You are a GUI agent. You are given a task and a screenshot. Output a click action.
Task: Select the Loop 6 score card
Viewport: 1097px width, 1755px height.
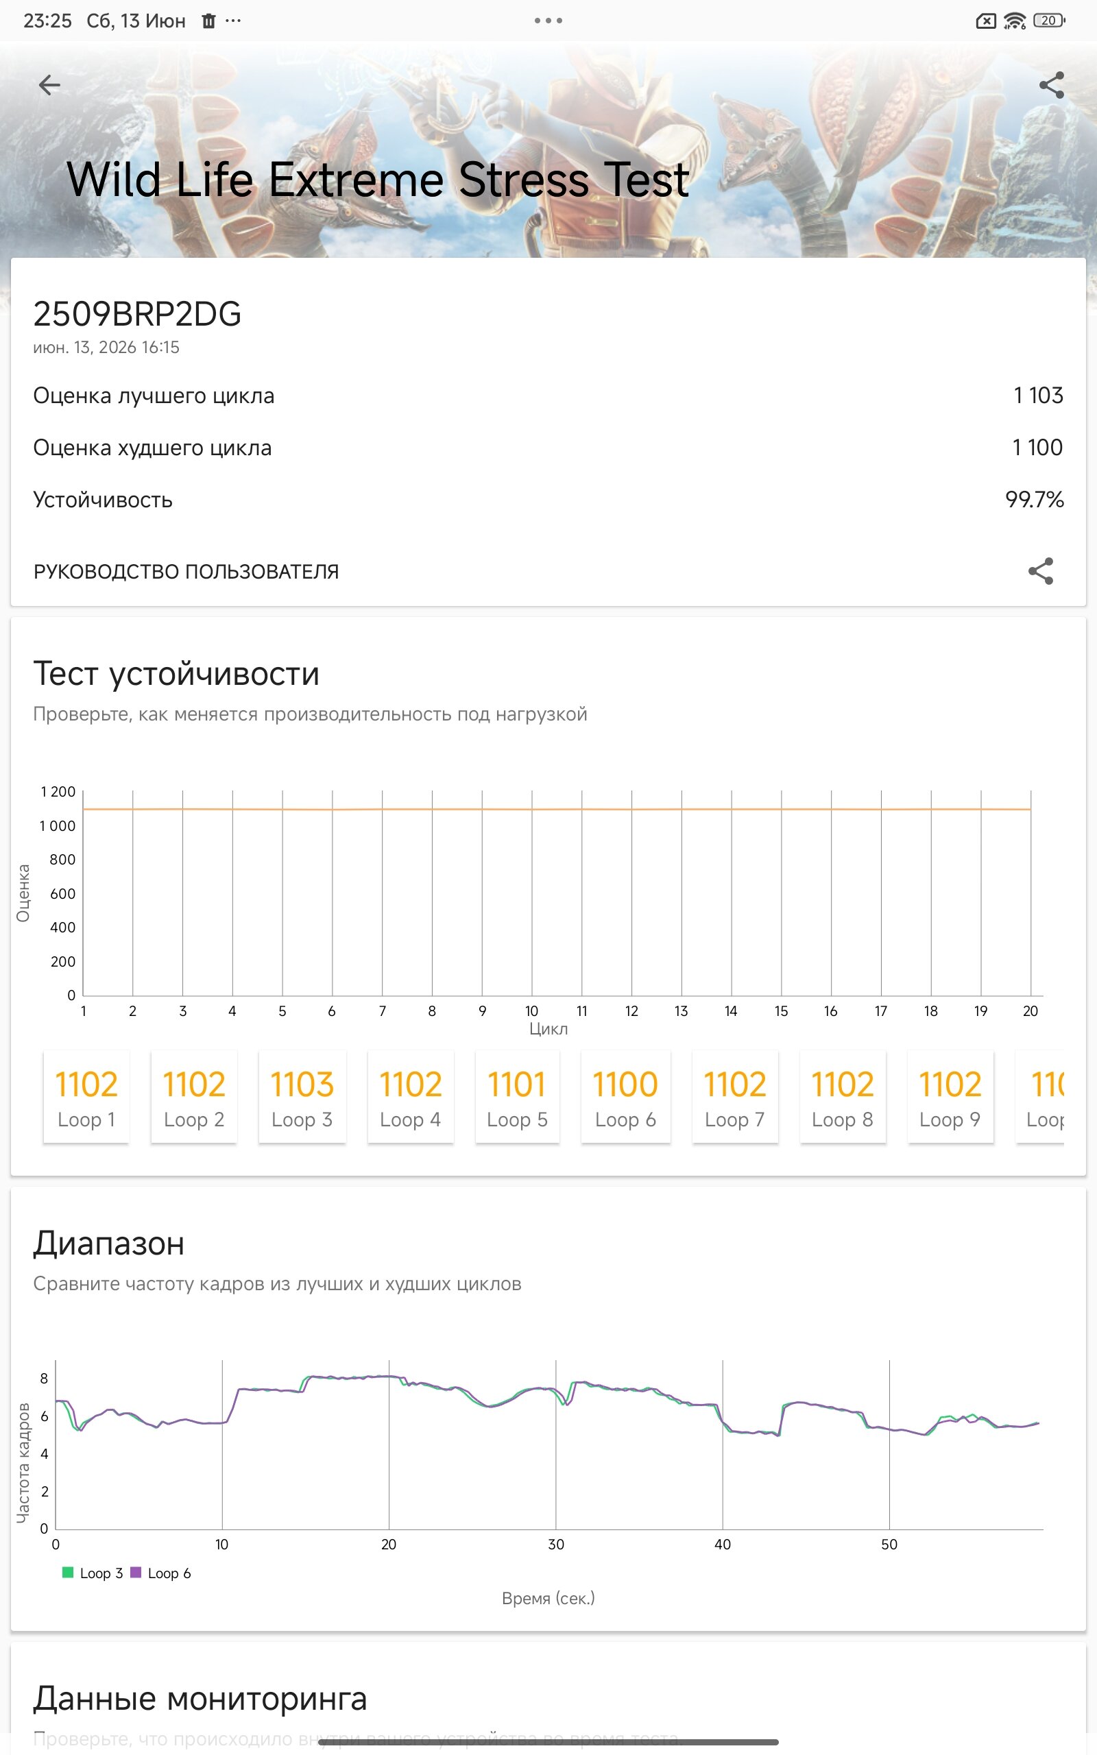tap(625, 1096)
